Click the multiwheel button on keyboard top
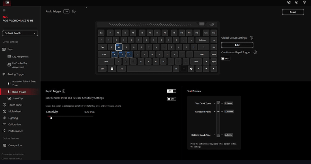This screenshot has width=311, height=164. tap(202, 24)
